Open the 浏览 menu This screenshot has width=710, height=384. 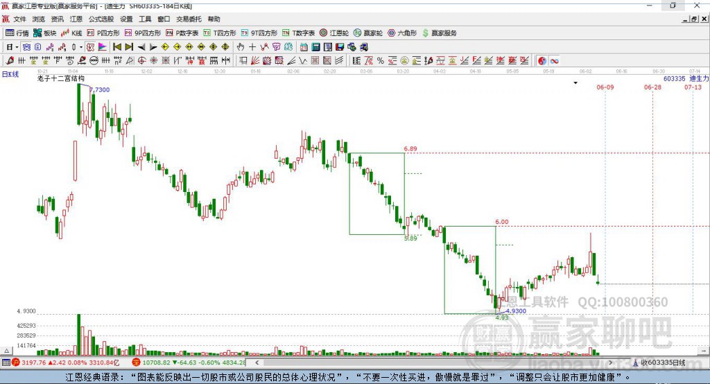(x=39, y=19)
